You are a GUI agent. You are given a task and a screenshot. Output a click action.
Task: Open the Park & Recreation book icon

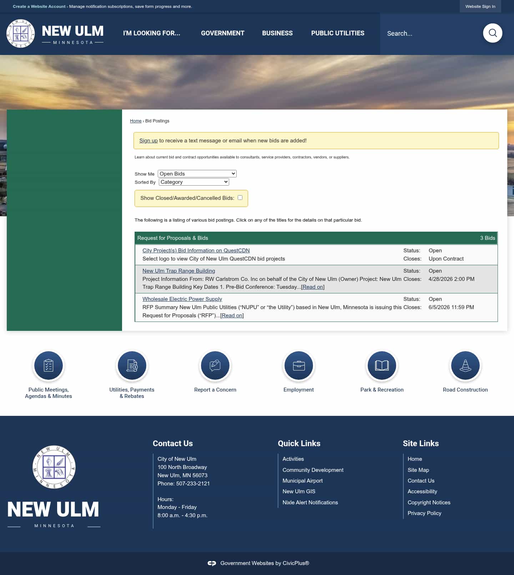(x=382, y=365)
